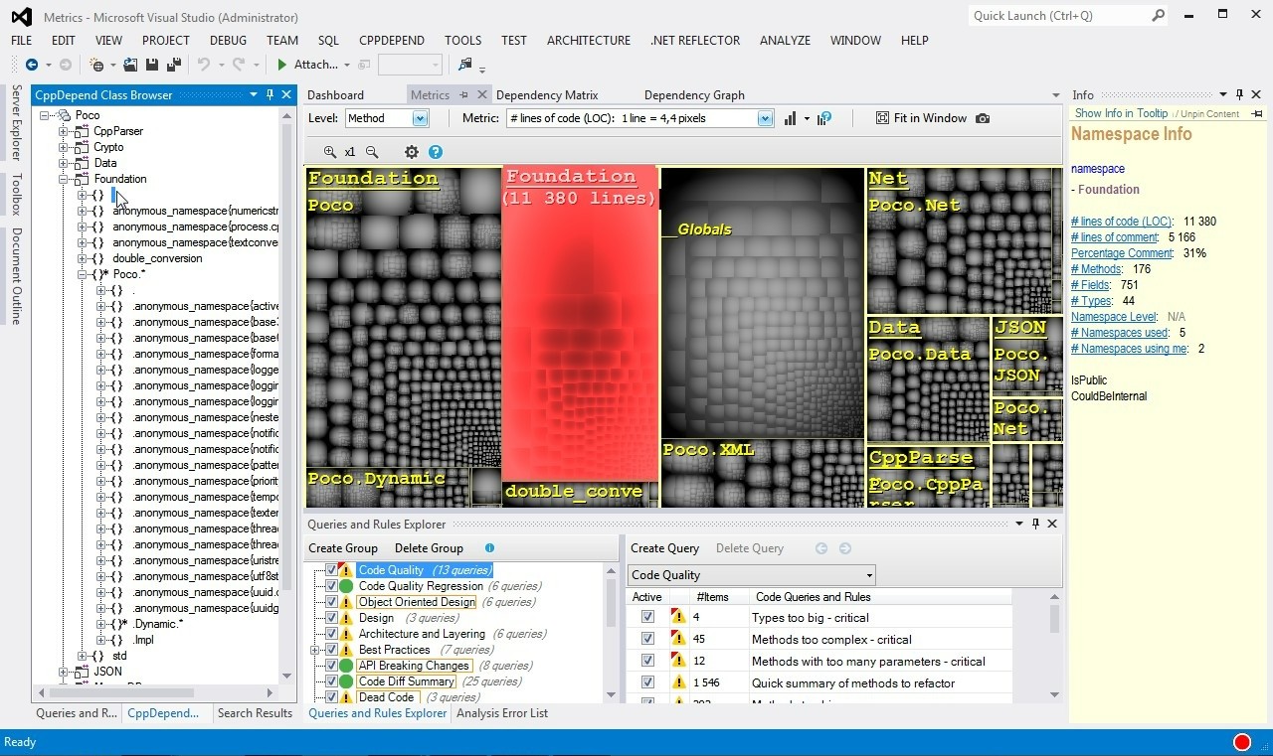Screen dimensions: 1273x756
Task: Toggle the Architecture and Layering checkbox
Action: [331, 634]
